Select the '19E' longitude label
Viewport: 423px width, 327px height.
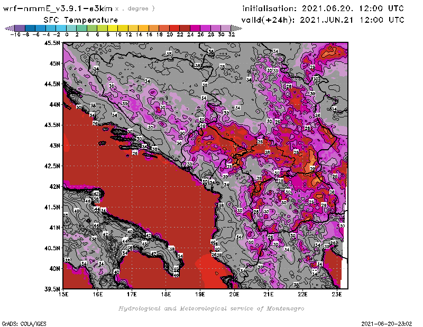(x=200, y=294)
